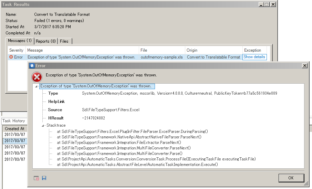This screenshot has height=189, width=312.
Task: Select the highlighted exception message tree node
Action: click(97, 86)
